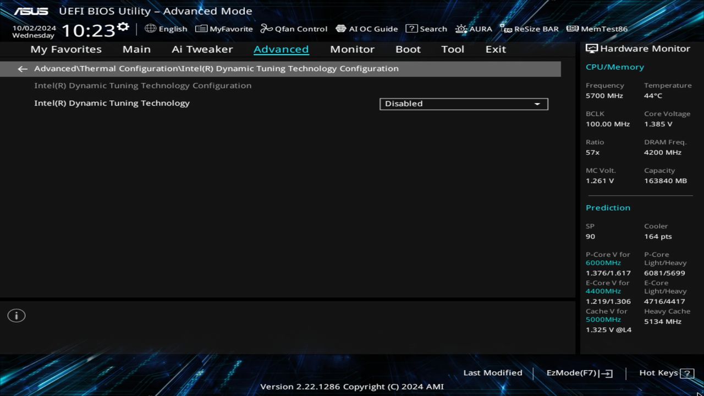Launch the AI OC Guide
This screenshot has width=704, height=396.
coord(367,29)
